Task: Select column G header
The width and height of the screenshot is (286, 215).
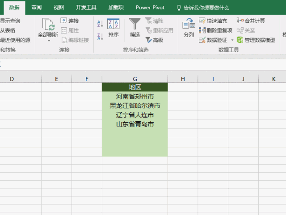Action: coord(135,79)
